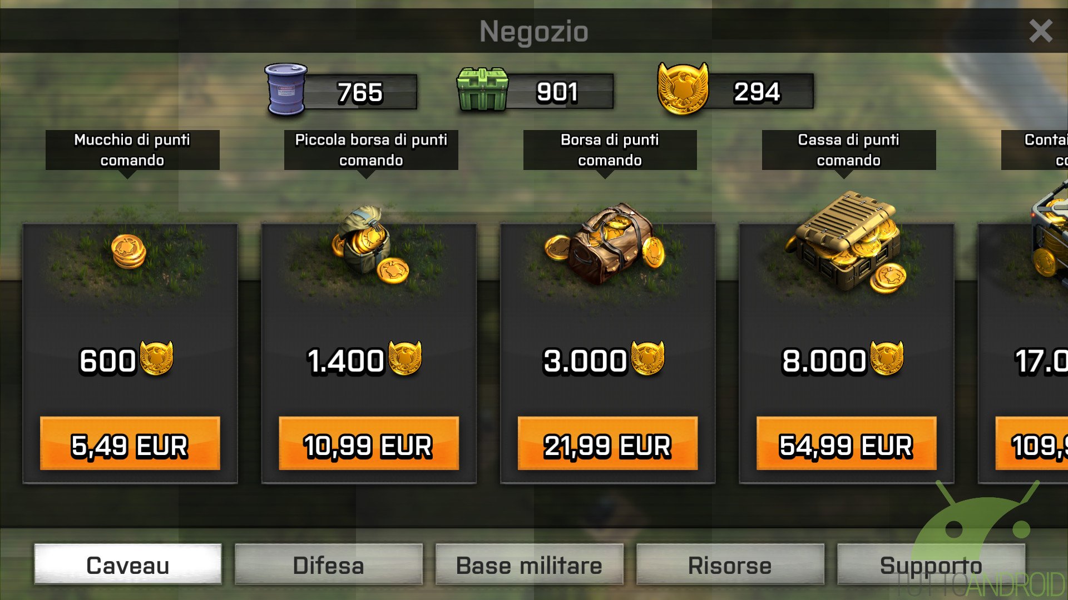Click the blue fuel barrel resource icon
Screen dimensions: 1068x600
[286, 89]
